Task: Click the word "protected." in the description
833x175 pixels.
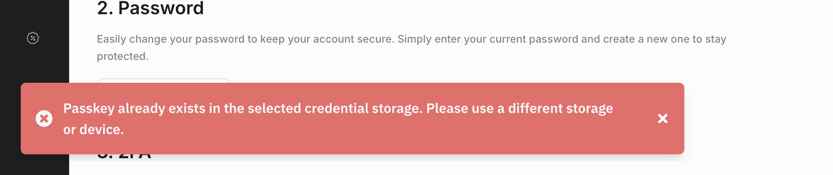Action: pos(122,56)
